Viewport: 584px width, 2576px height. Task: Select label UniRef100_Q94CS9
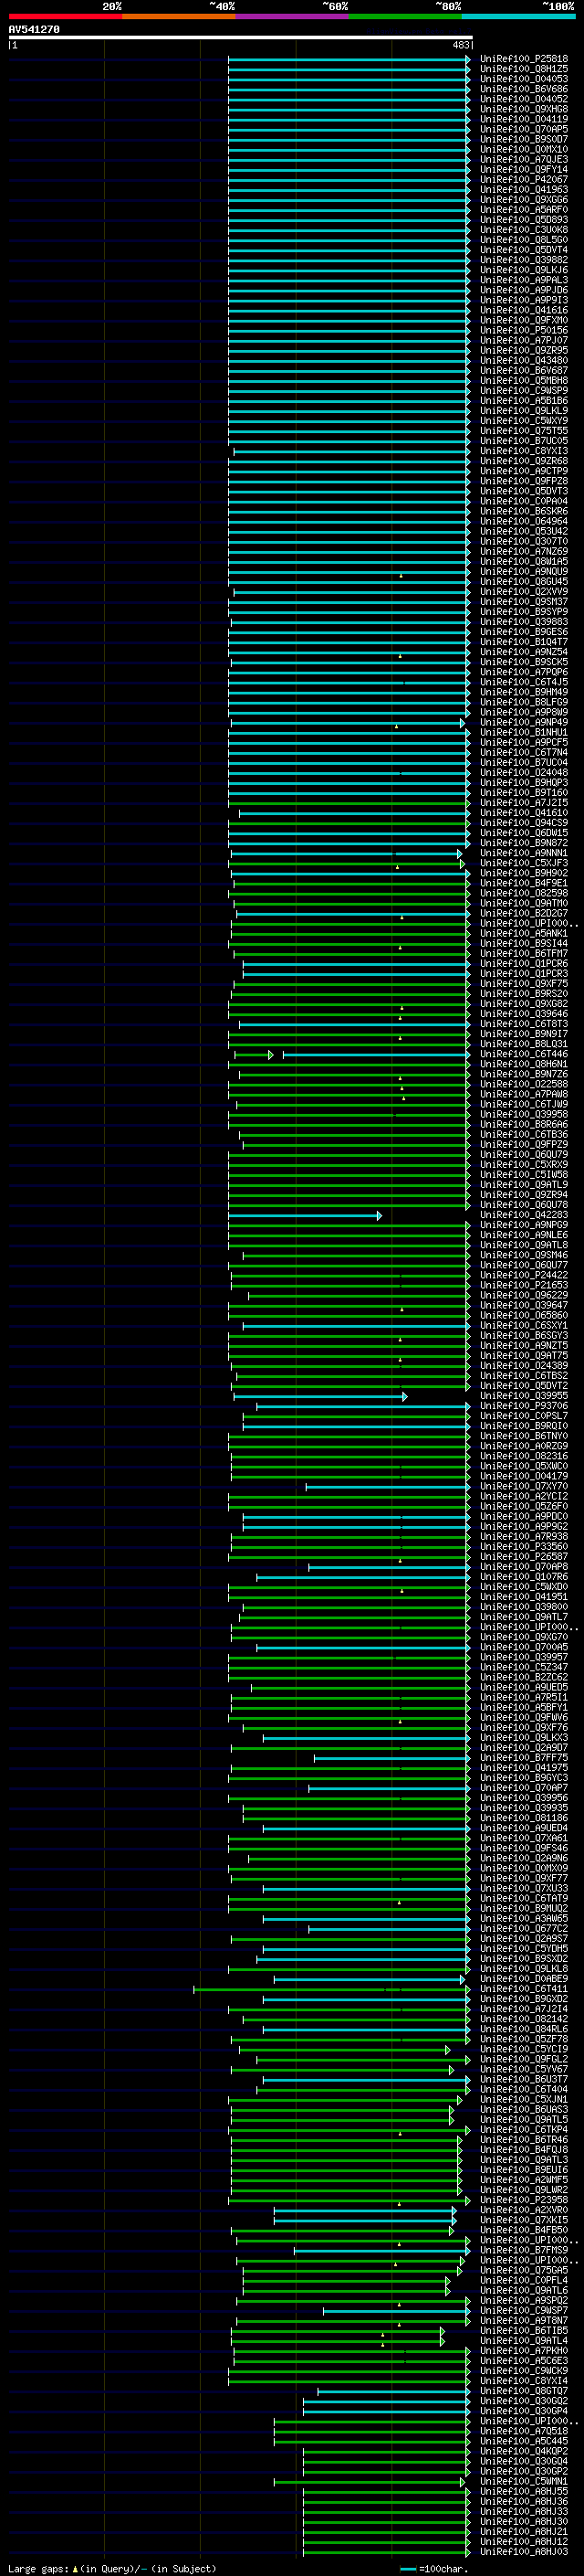[x=524, y=823]
